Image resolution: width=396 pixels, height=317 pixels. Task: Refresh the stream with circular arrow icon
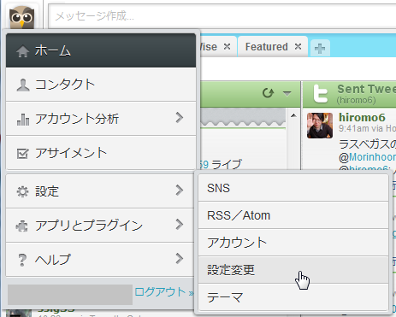tap(268, 93)
